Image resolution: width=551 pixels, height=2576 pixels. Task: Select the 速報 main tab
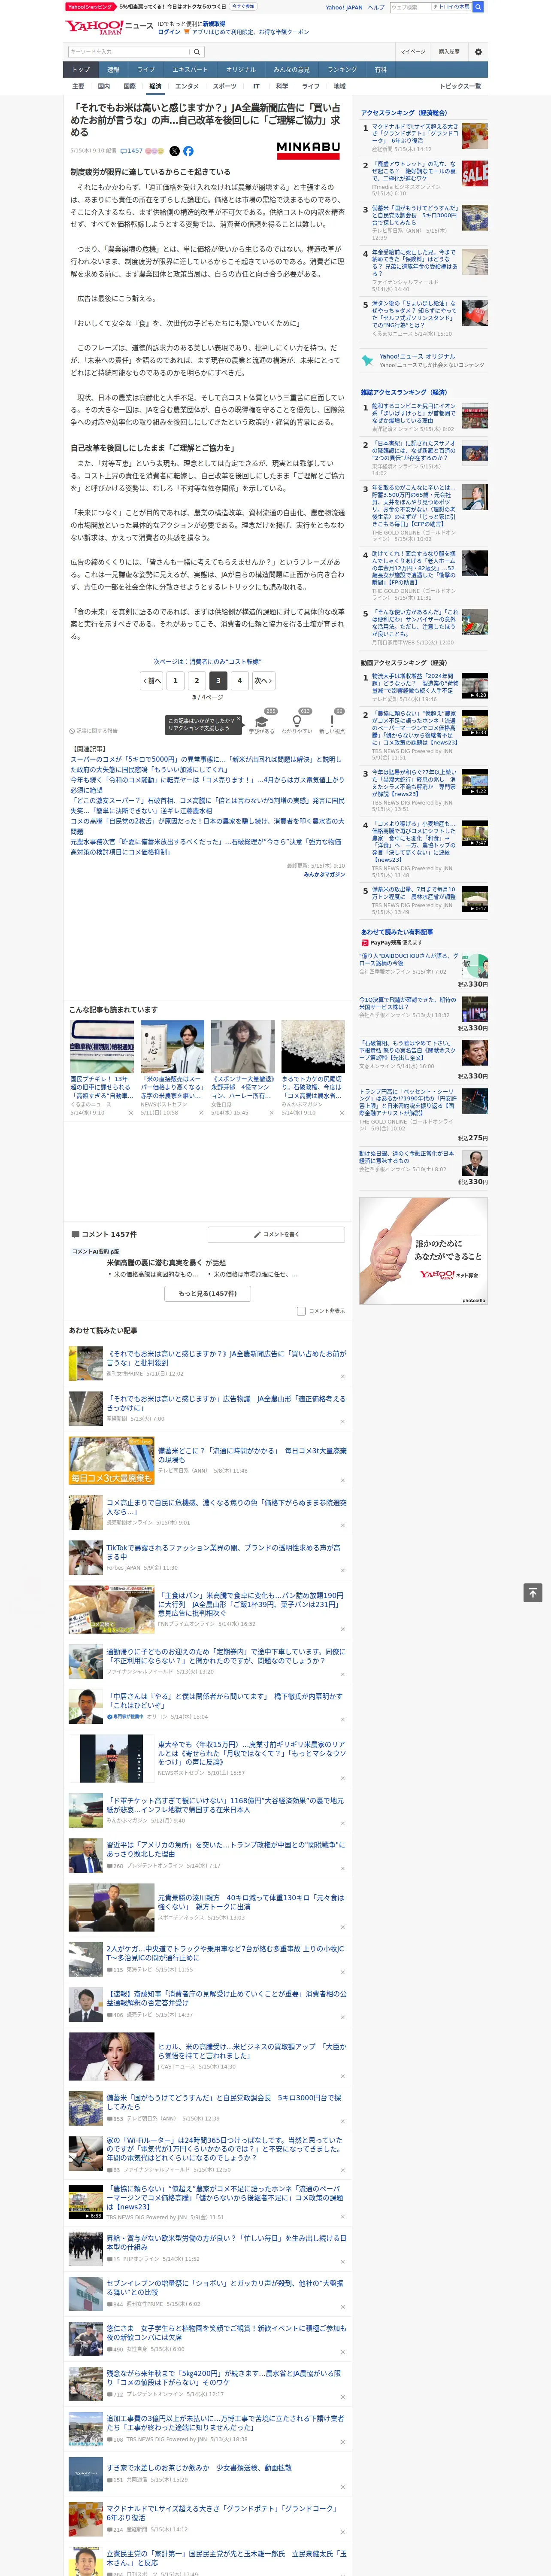113,70
